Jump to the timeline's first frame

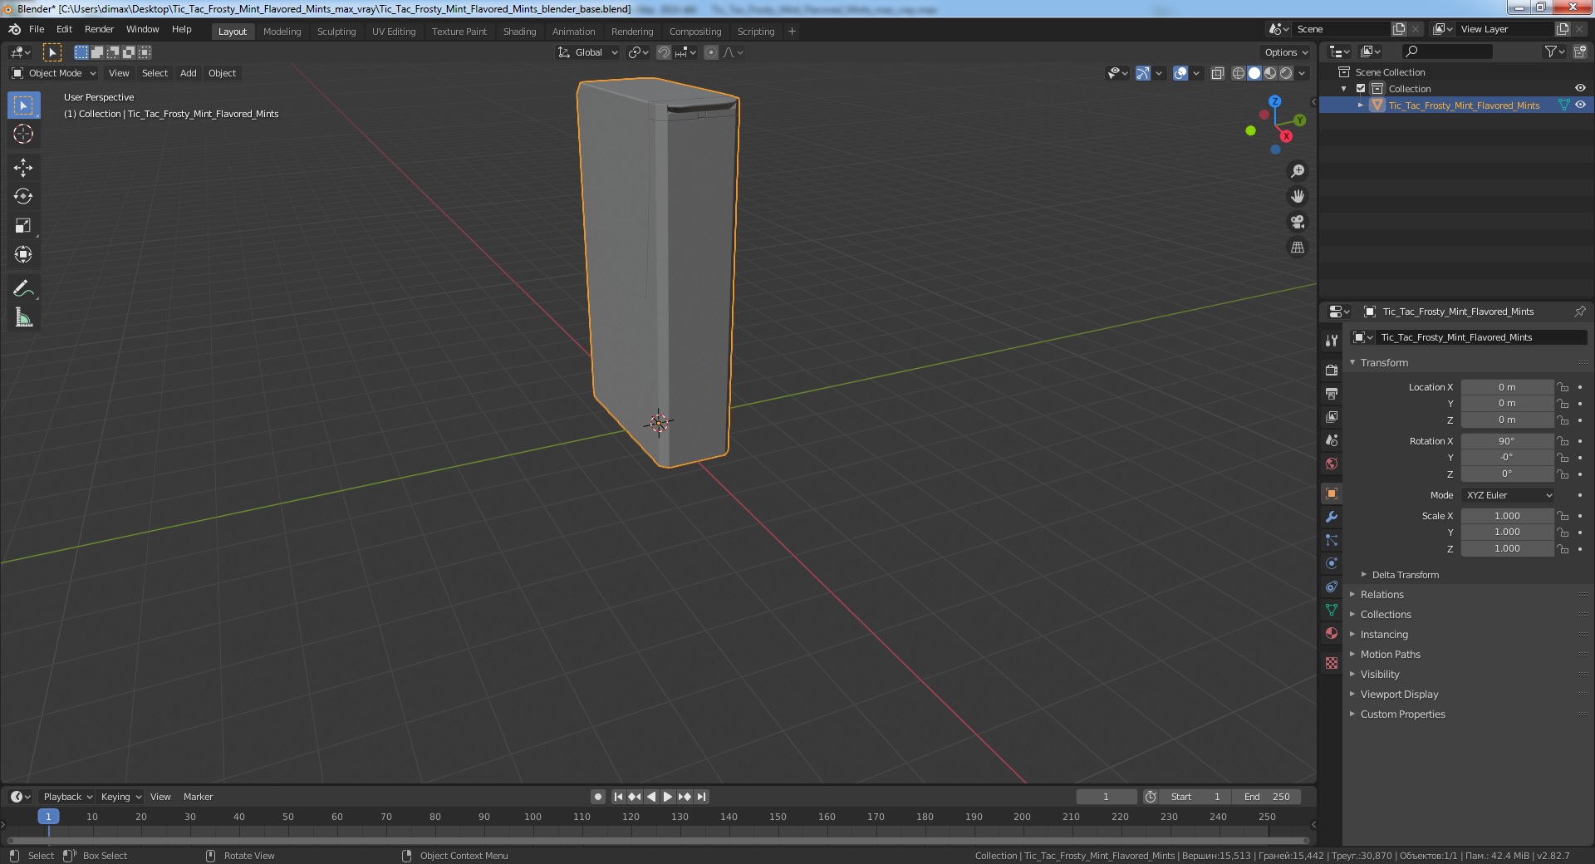[x=618, y=797]
